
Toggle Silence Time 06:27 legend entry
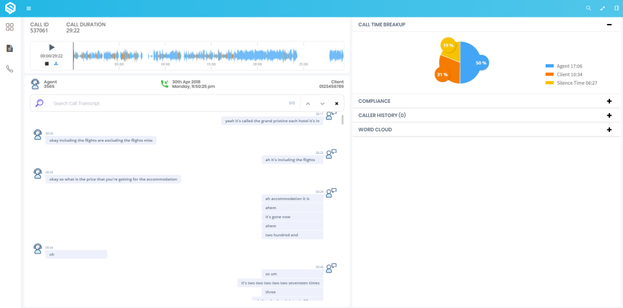[x=571, y=83]
